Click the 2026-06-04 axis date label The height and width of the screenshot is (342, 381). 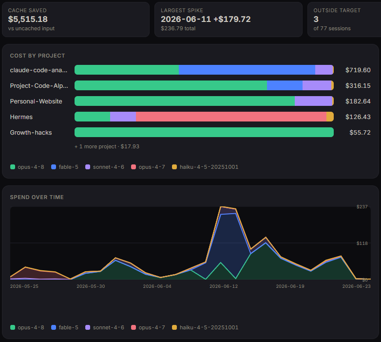[157, 286]
